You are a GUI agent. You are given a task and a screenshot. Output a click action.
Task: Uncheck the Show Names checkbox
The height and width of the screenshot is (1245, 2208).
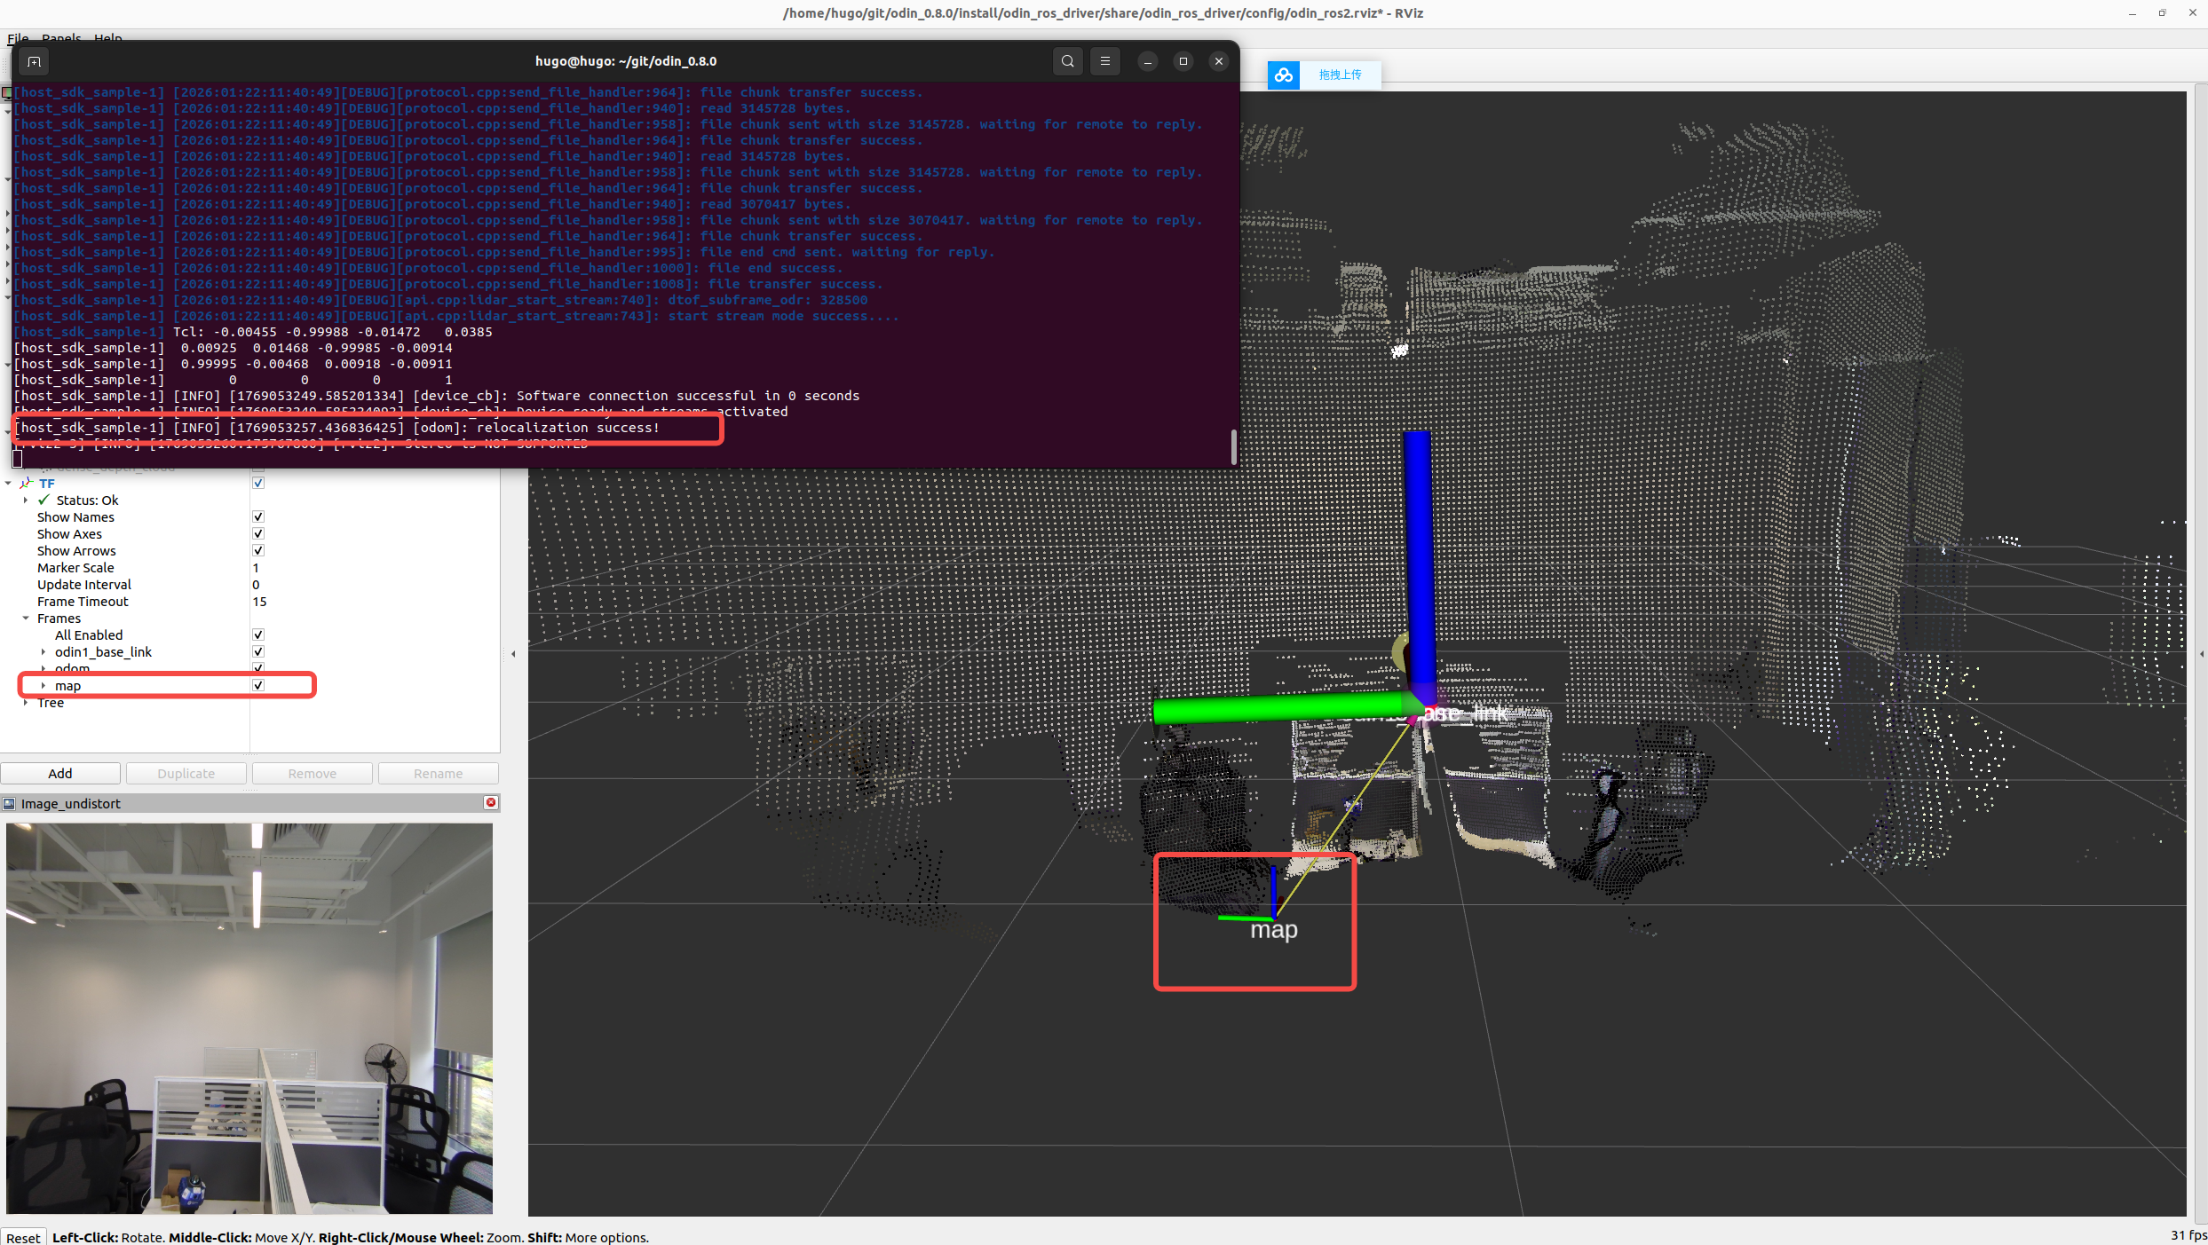[x=258, y=517]
